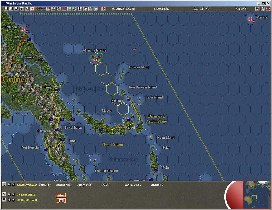Viewport: 272px width, 210px height.
Task: Click previous arrow on TF 109 row
Action: (x=9, y=195)
